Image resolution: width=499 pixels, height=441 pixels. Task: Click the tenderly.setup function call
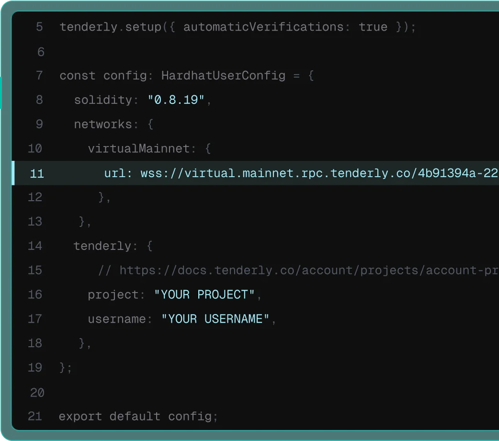click(110, 27)
